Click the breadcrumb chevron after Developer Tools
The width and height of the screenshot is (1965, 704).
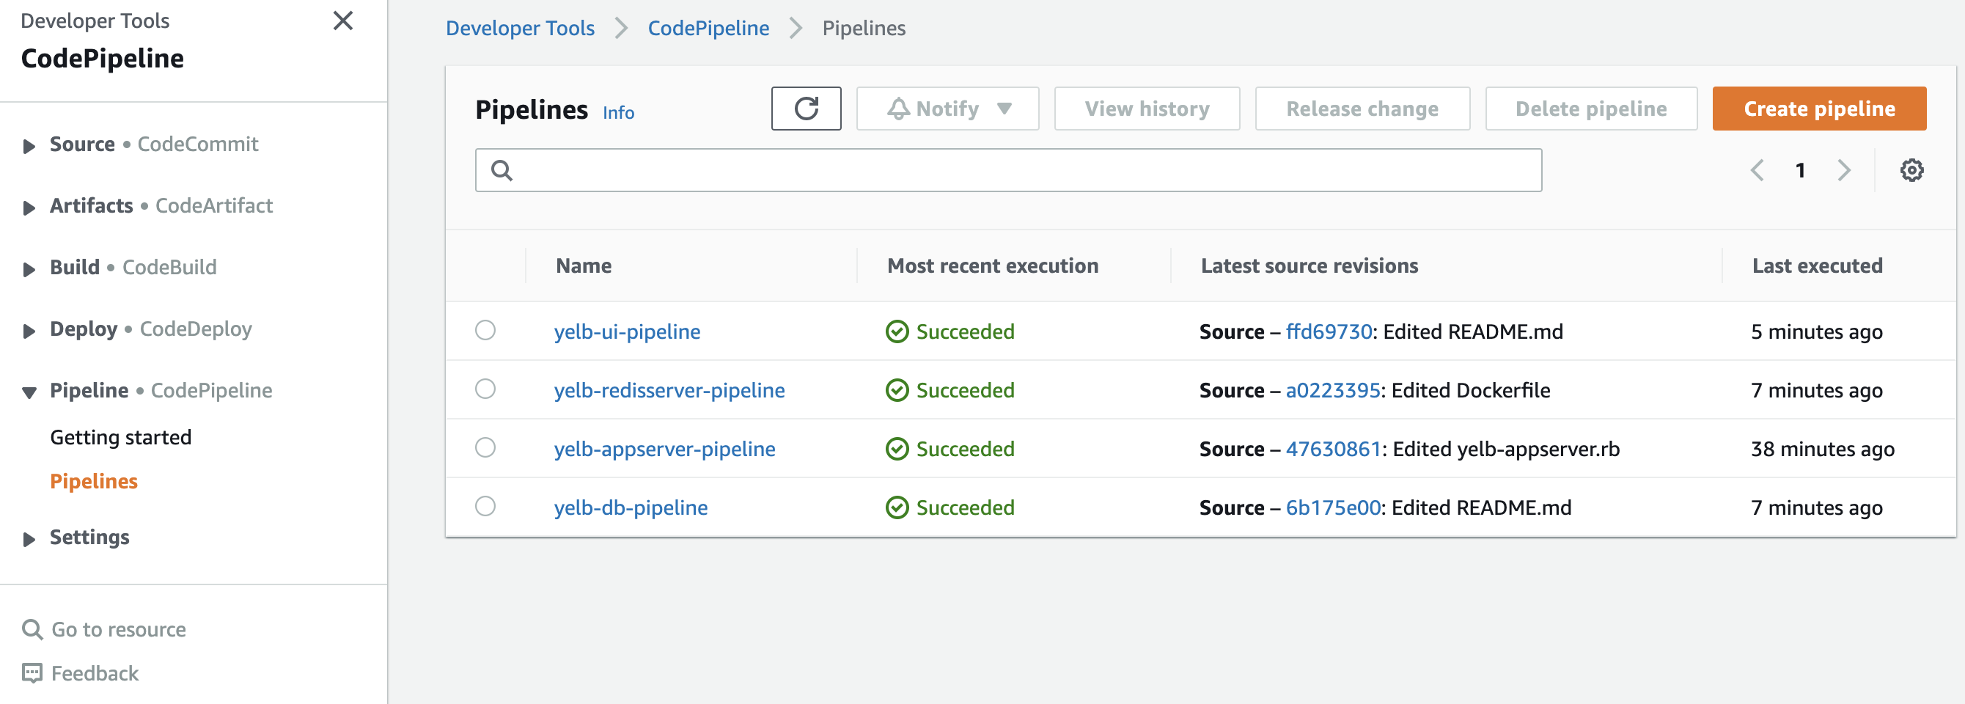click(622, 28)
